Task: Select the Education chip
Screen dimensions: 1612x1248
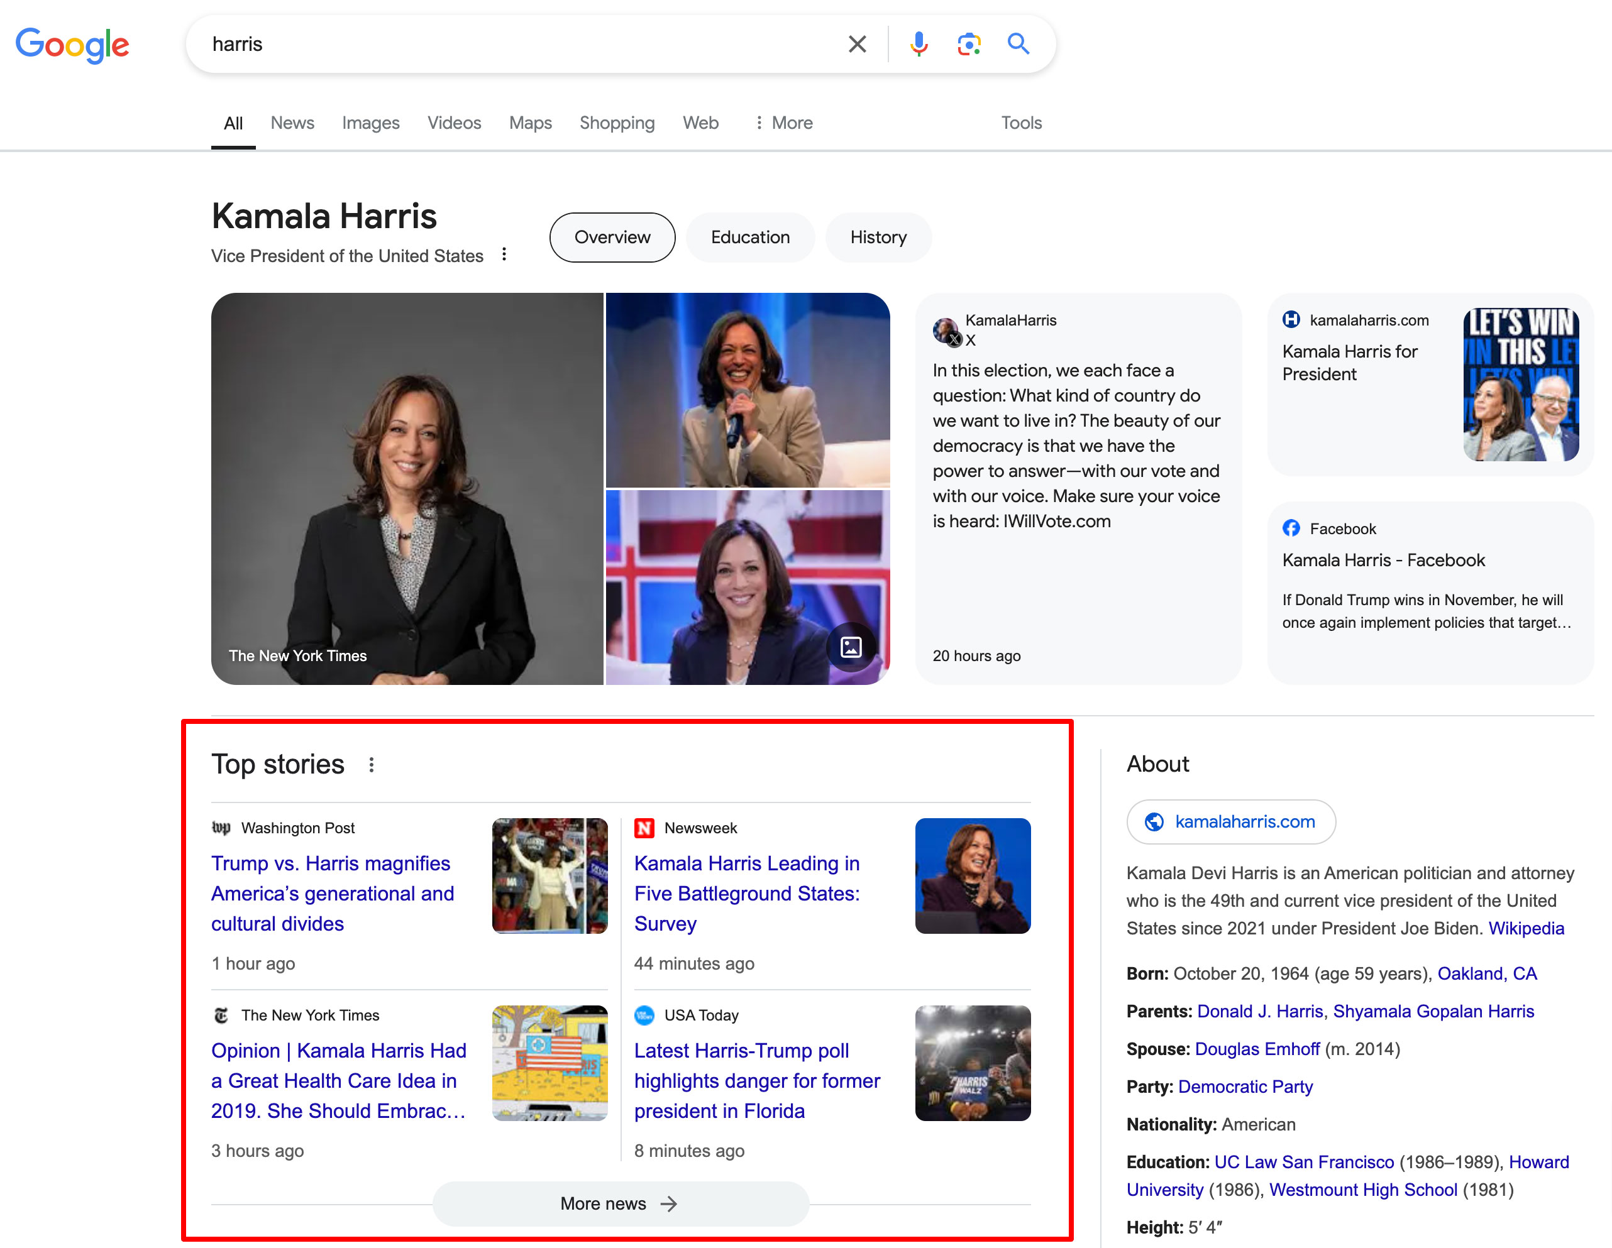Action: (x=750, y=237)
